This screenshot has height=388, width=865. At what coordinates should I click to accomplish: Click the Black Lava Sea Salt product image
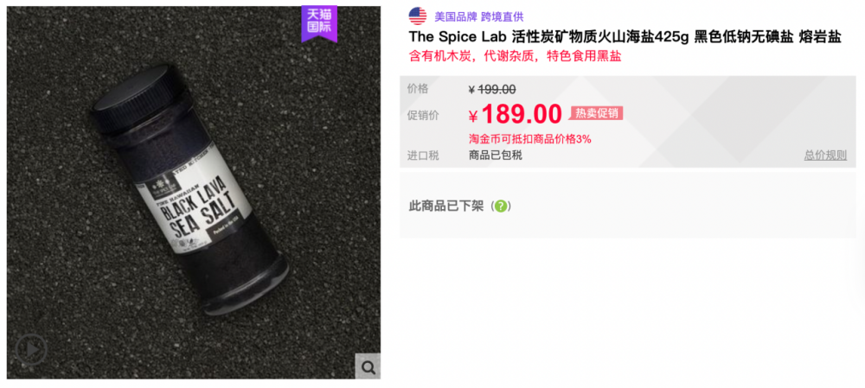[x=194, y=193]
